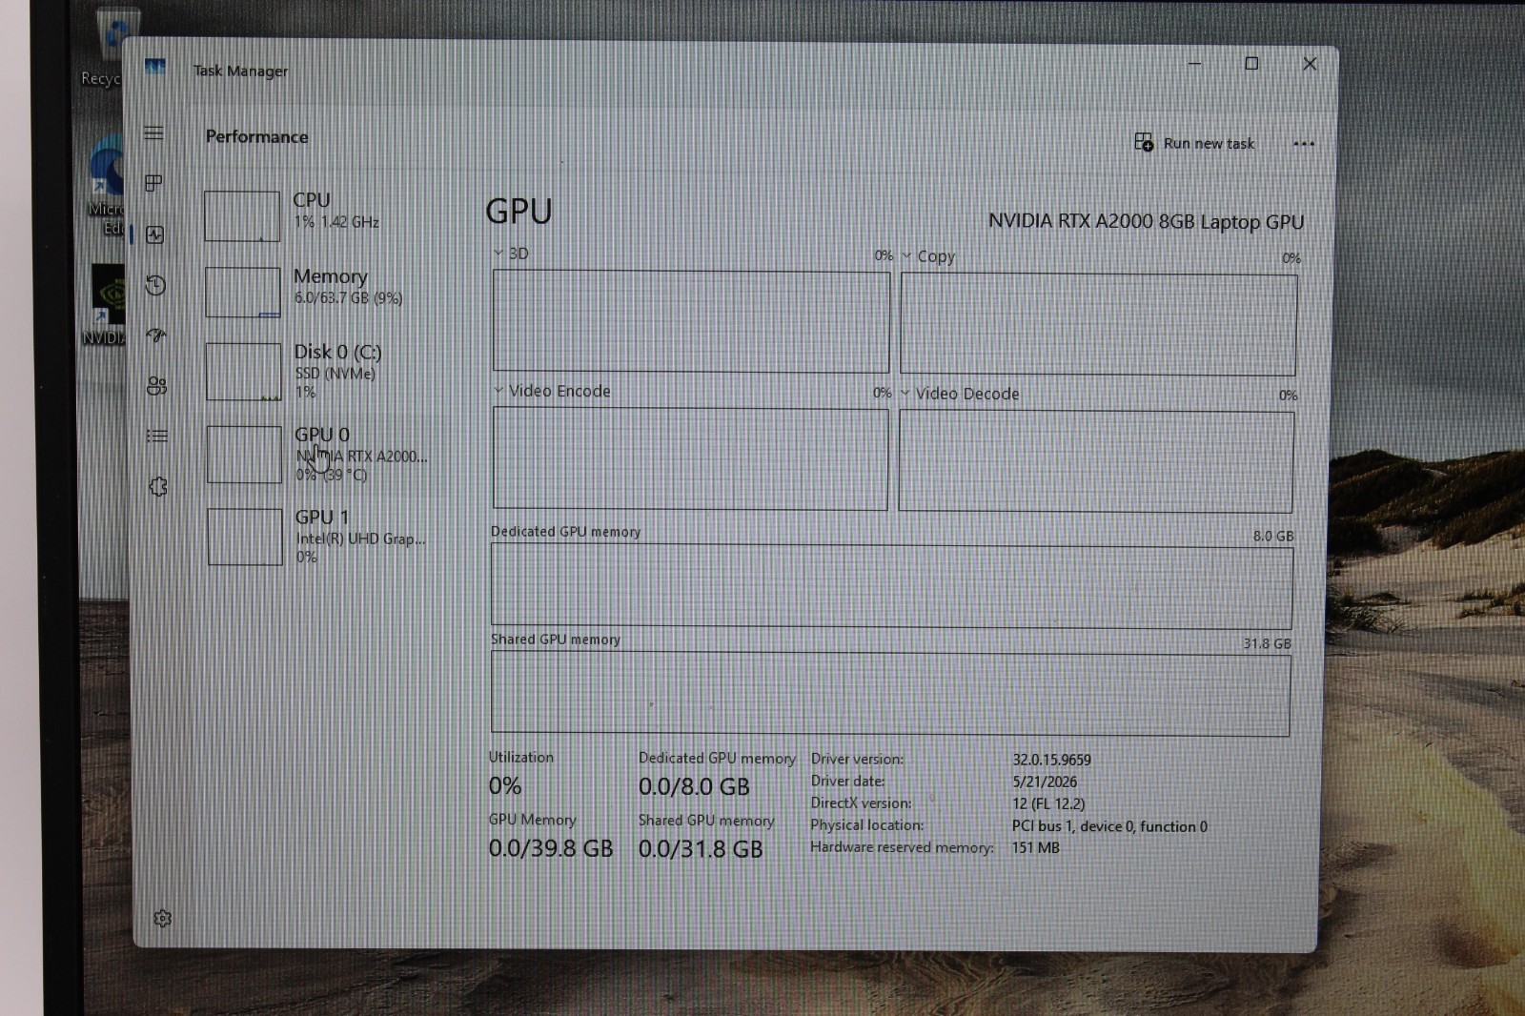Click driver date value 5/21/2026

coord(1045,782)
